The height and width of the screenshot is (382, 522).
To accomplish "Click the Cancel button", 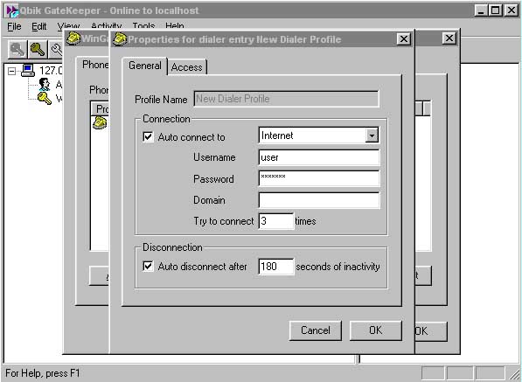I will pos(316,330).
